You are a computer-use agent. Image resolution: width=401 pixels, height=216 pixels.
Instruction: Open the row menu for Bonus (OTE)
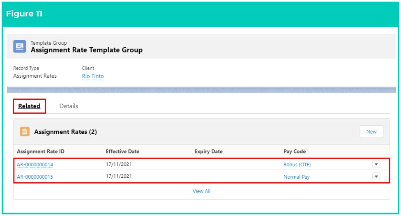pyautogui.click(x=376, y=164)
